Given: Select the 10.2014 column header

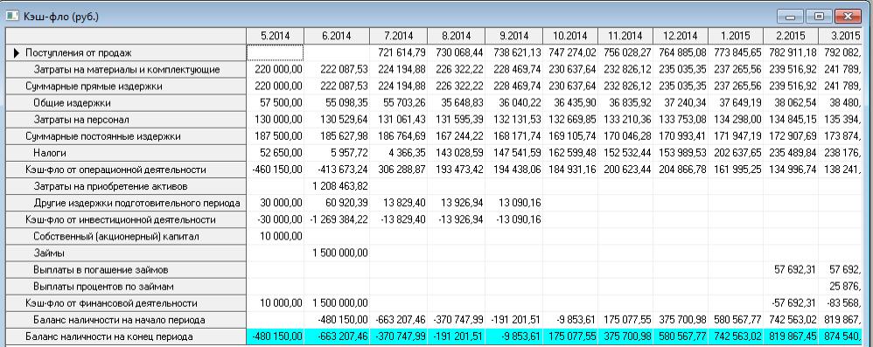Looking at the screenshot, I should 570,36.
